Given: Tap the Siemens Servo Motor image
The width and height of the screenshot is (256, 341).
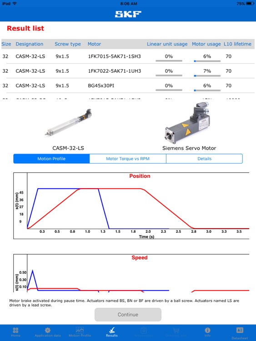Looking at the screenshot, I should coord(187,123).
